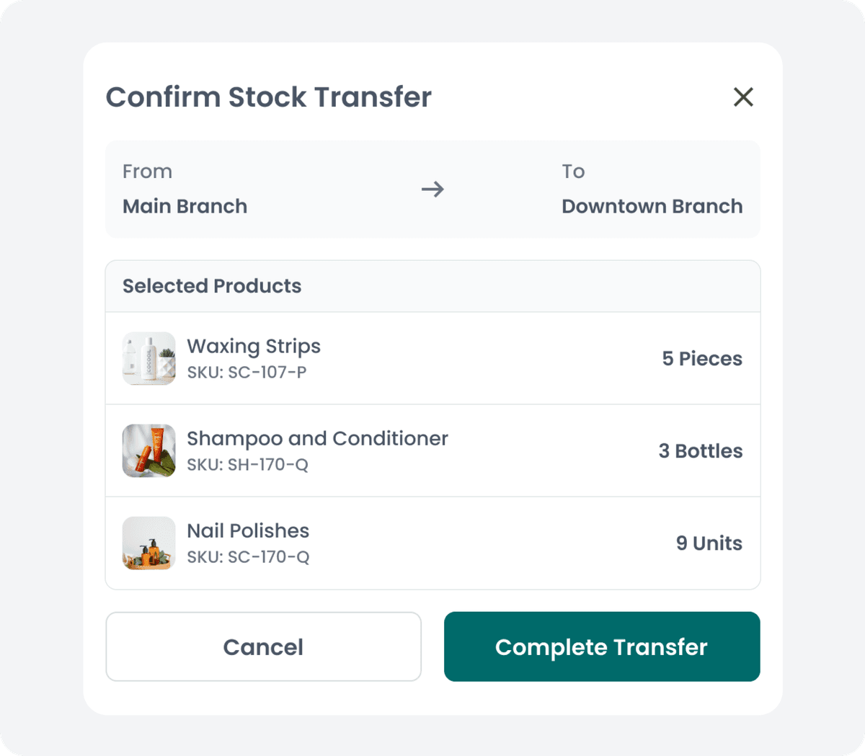The image size is (865, 756).
Task: Click SKU SC-170-Q text
Action: (248, 556)
